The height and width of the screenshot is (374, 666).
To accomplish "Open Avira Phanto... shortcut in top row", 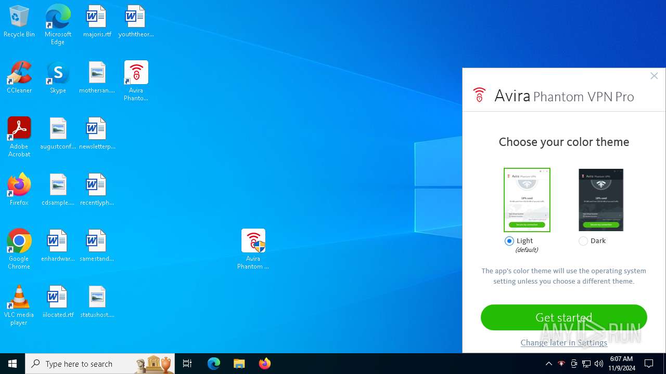I will (136, 81).
